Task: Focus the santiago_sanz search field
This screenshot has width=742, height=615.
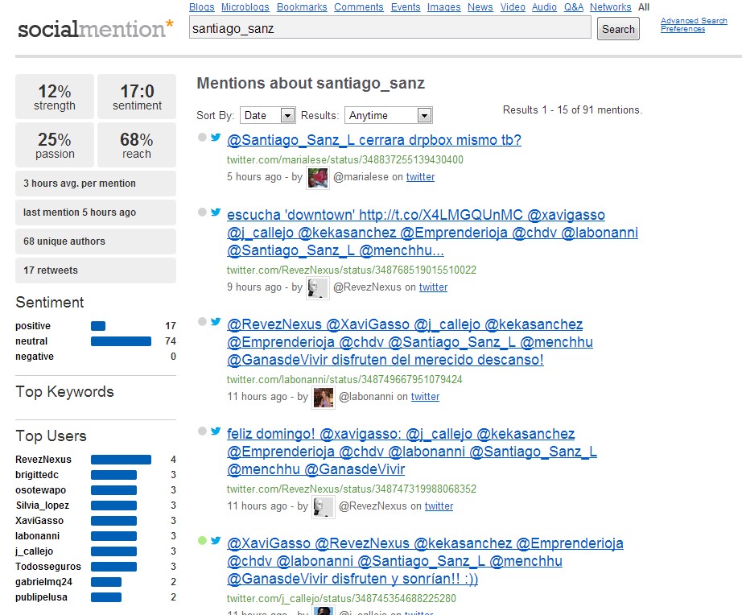Action: [390, 27]
